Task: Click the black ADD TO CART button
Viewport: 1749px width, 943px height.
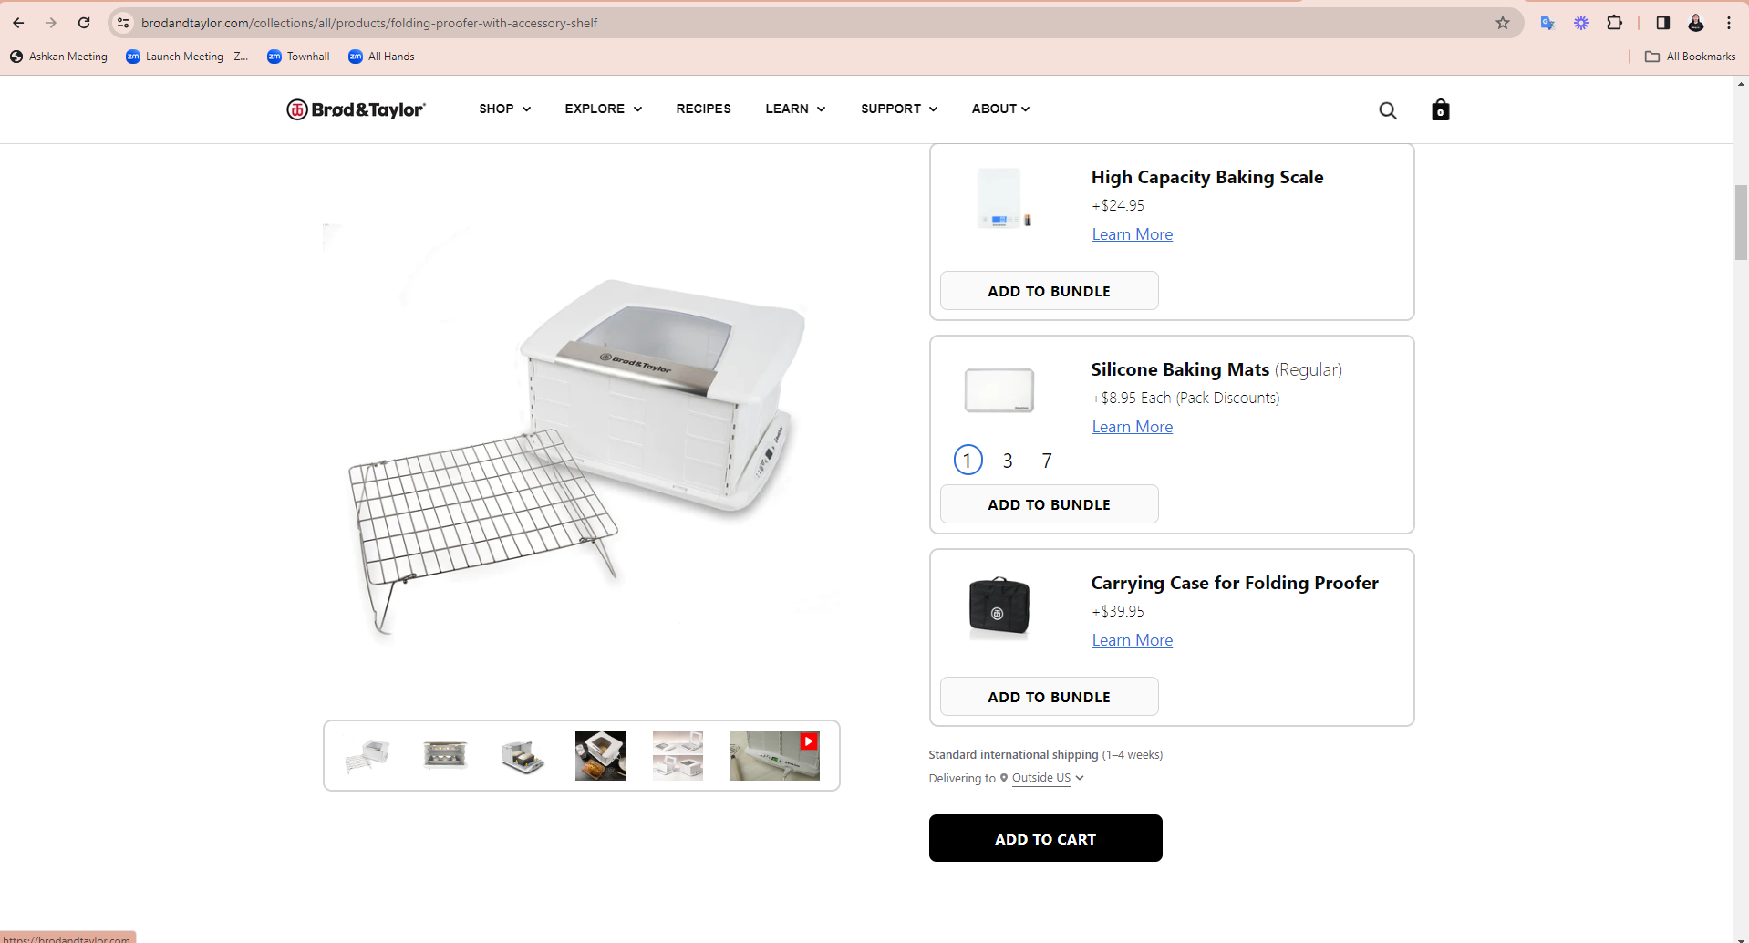Action: (1045, 838)
